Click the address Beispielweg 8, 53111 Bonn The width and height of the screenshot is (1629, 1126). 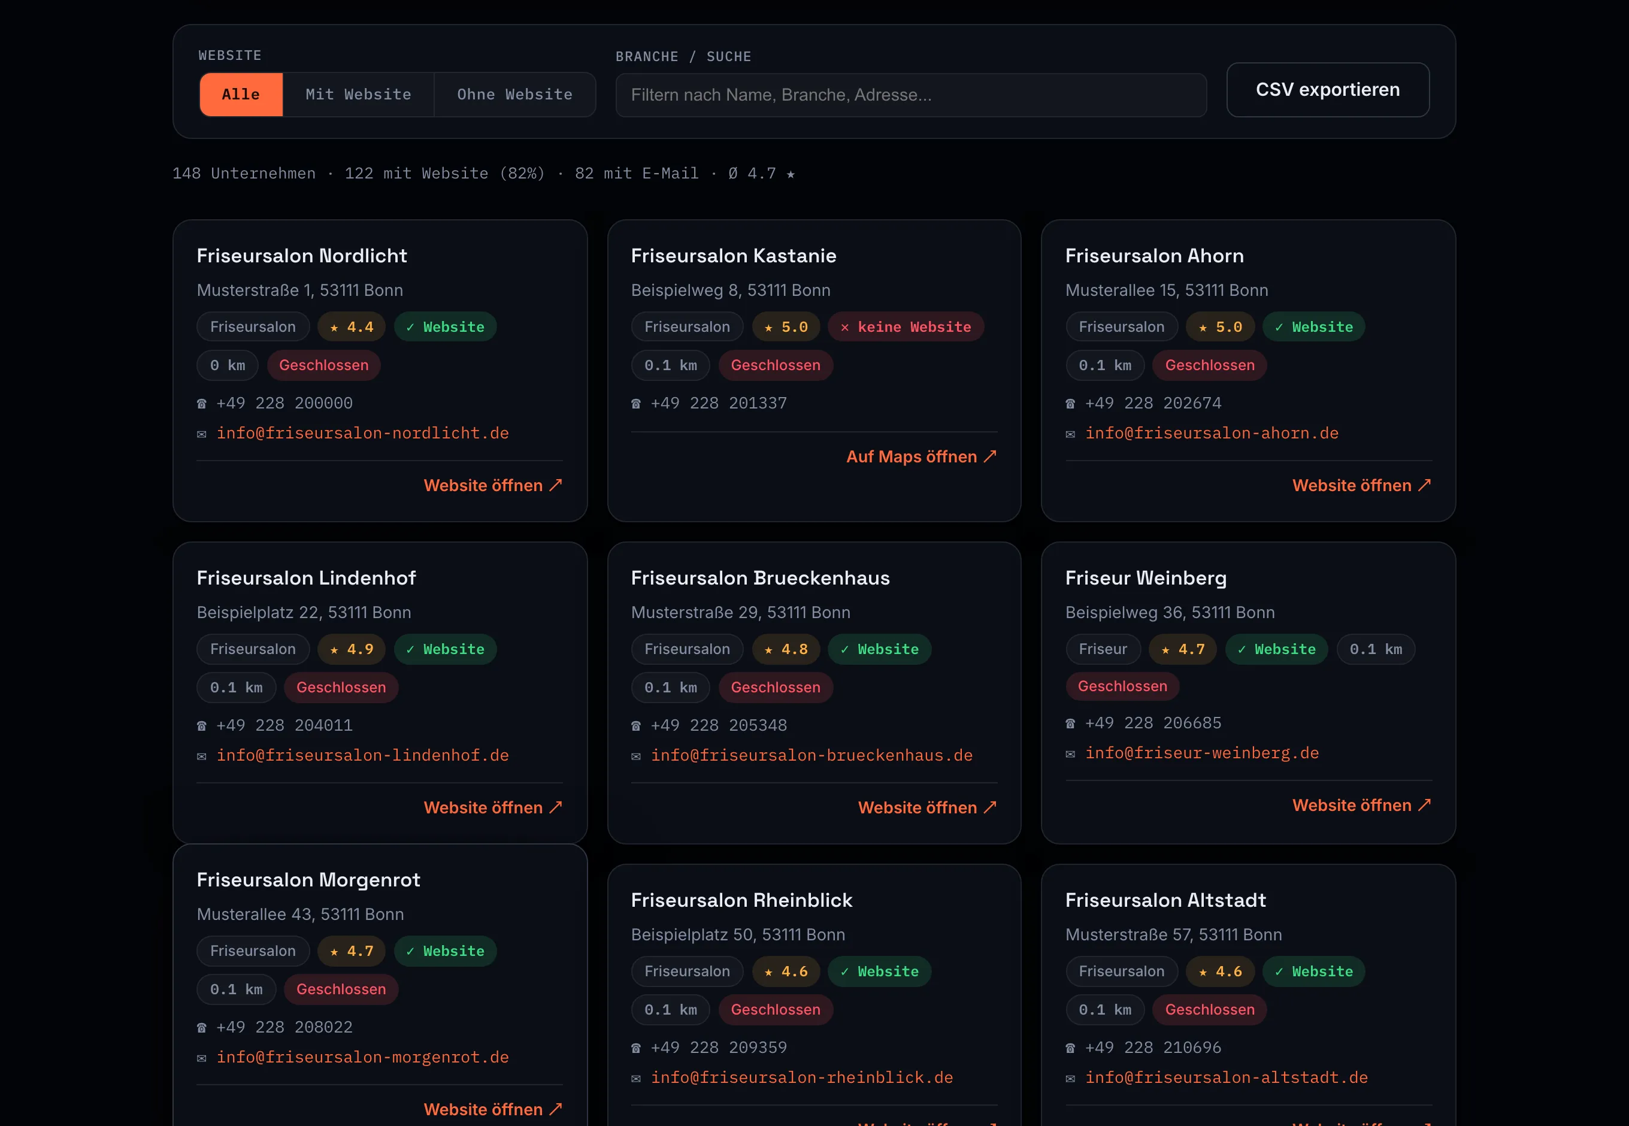(730, 290)
